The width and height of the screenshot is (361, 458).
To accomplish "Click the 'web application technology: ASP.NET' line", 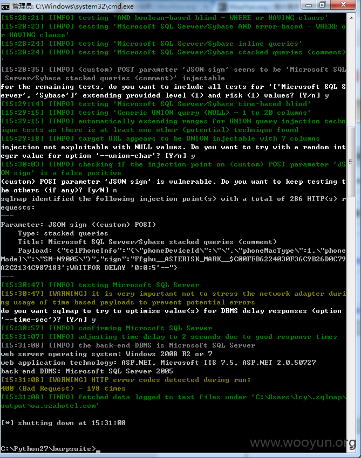I will click(x=158, y=363).
